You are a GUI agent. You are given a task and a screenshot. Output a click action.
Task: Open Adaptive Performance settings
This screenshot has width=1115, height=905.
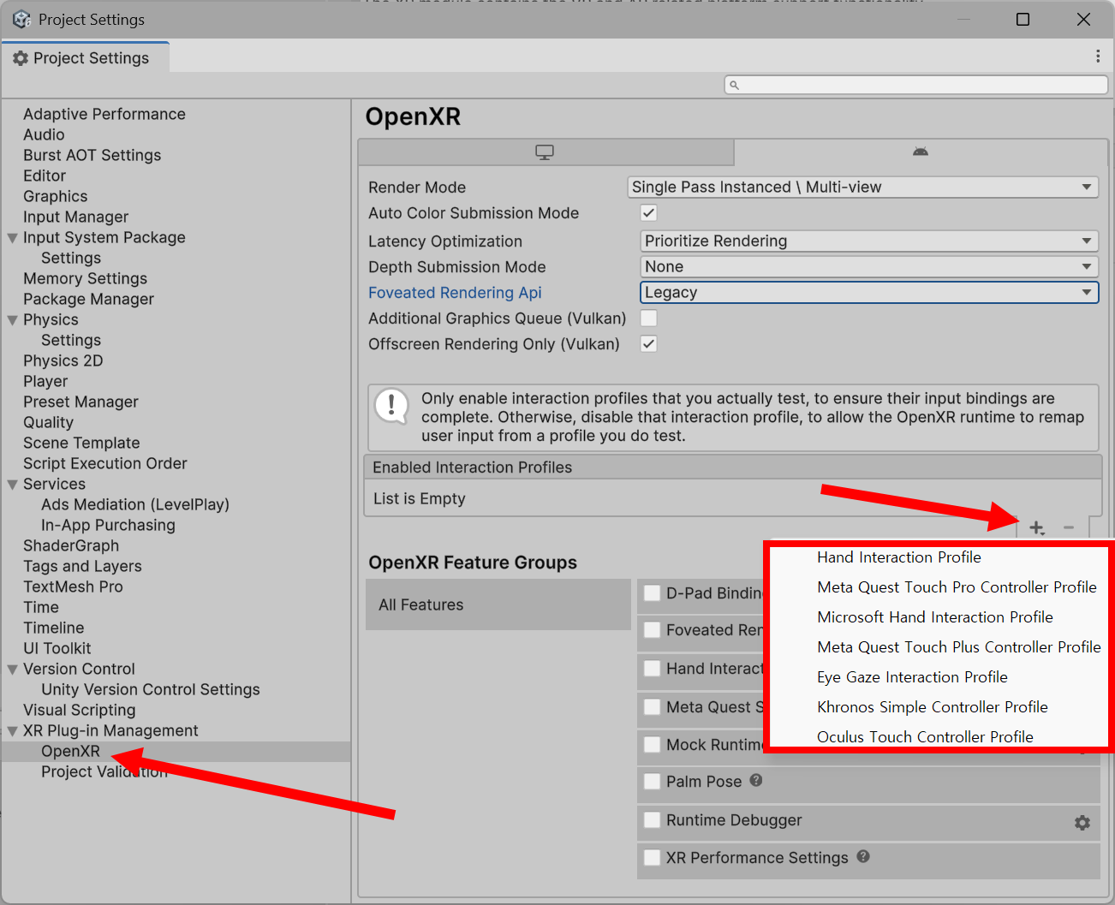coord(104,115)
